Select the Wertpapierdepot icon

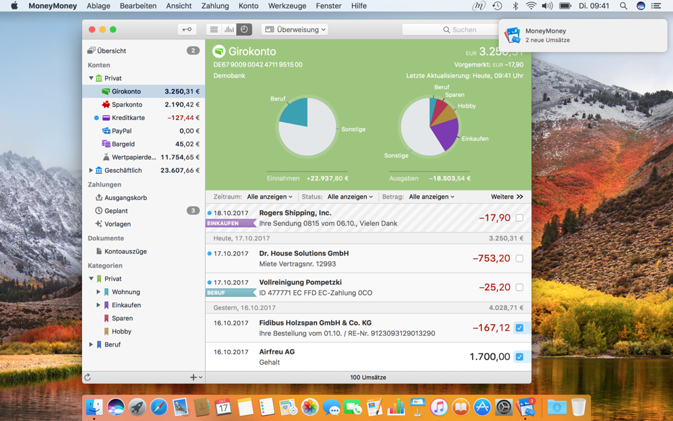pyautogui.click(x=106, y=157)
